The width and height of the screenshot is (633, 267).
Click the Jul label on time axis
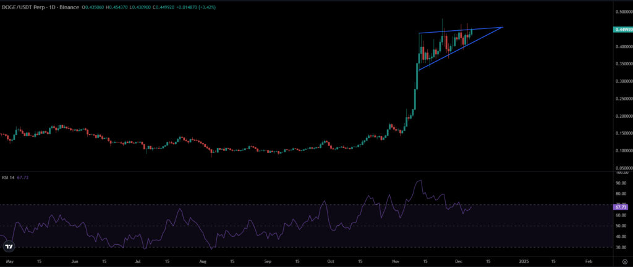coord(137,261)
